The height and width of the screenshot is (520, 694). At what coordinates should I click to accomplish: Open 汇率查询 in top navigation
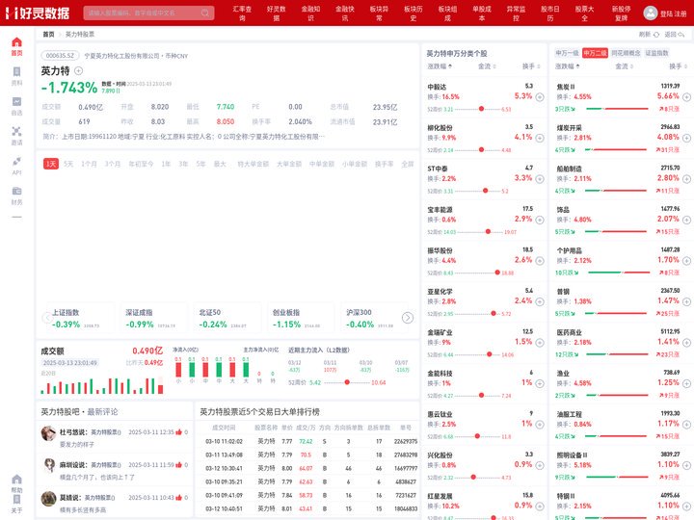pos(242,13)
